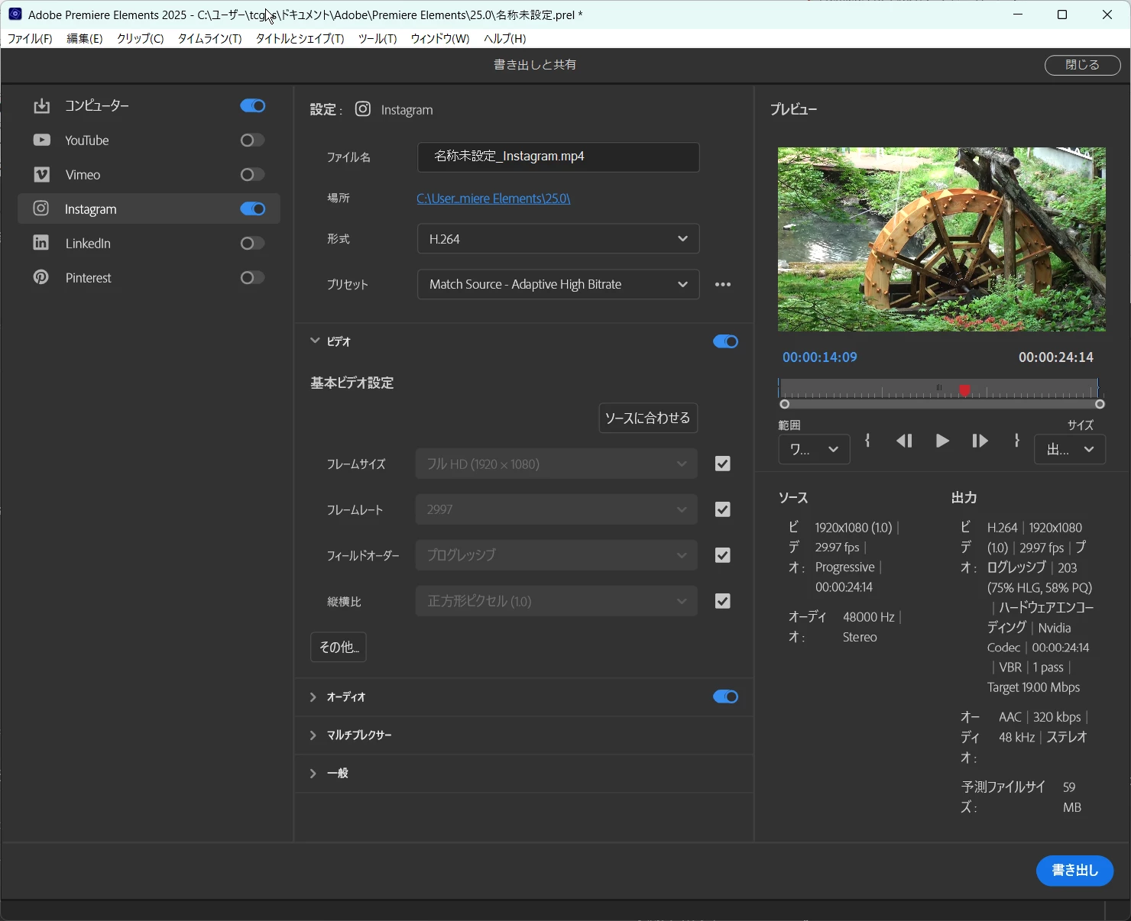Click the 閉じる button
1131x921 pixels.
[1082, 65]
